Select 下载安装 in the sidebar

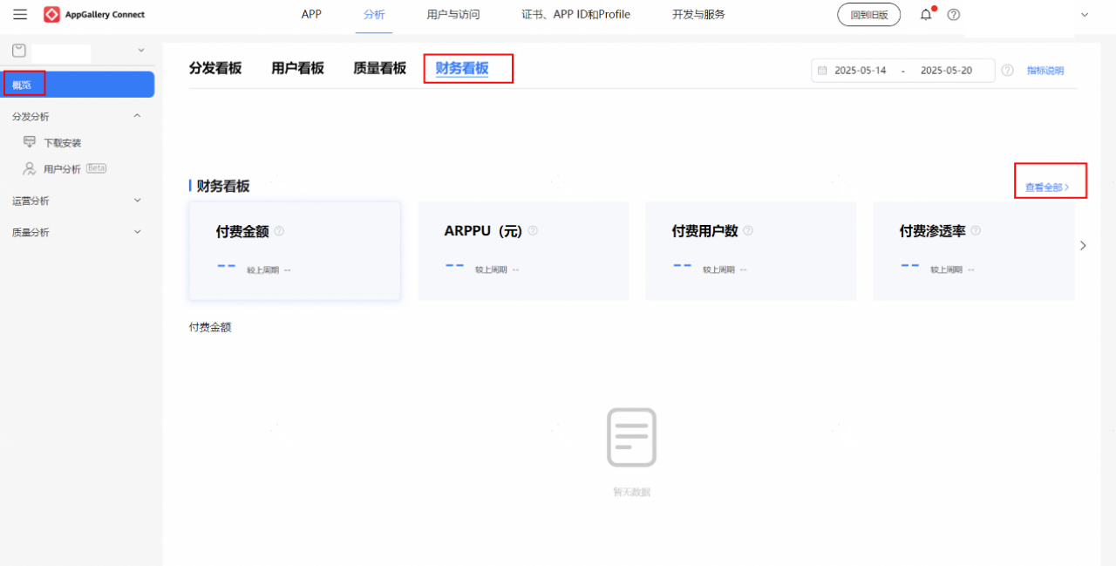[63, 143]
